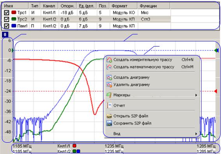Viewport: 221px width, 154px height.
Task: Click the Ctrl+N shortcut text
Action: pyautogui.click(x=187, y=60)
